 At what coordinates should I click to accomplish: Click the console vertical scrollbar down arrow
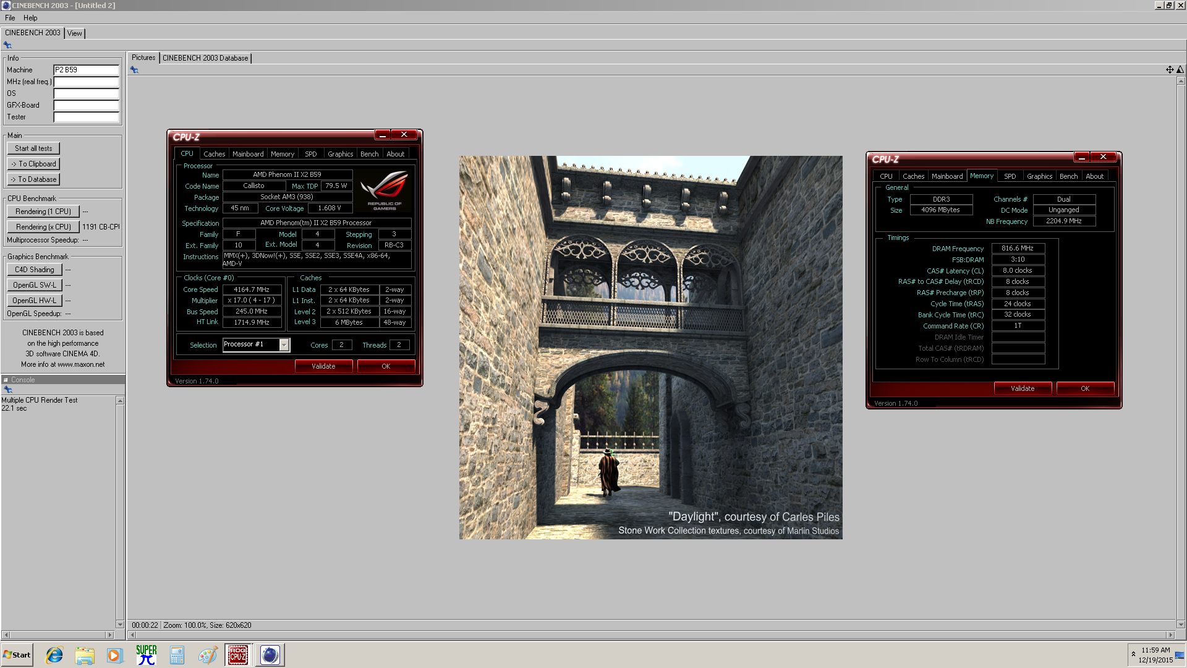tap(120, 625)
